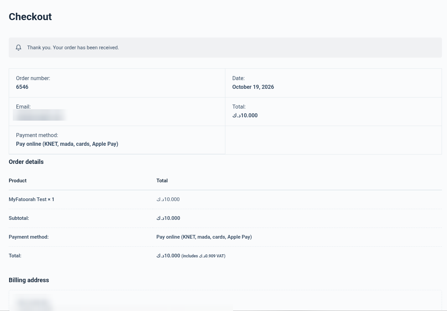Select the order number value 6546

22,87
